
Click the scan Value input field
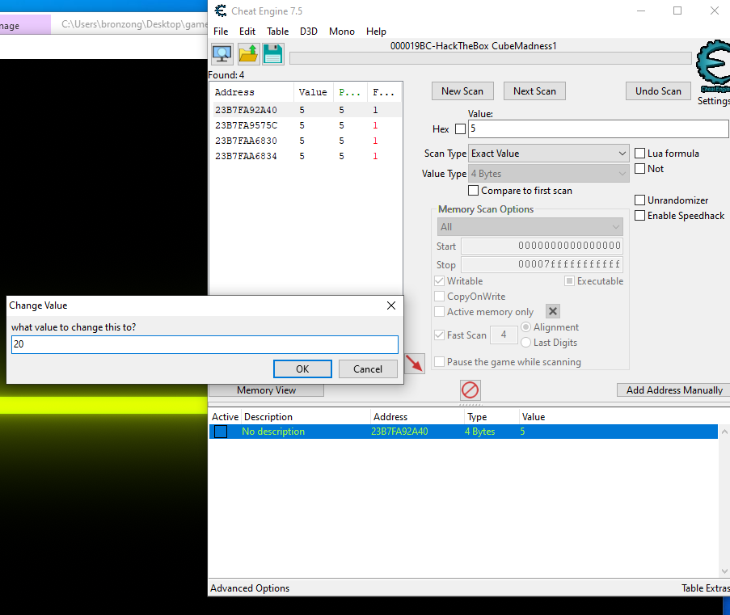tap(598, 129)
